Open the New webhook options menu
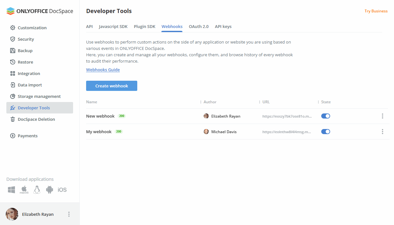 (383, 116)
